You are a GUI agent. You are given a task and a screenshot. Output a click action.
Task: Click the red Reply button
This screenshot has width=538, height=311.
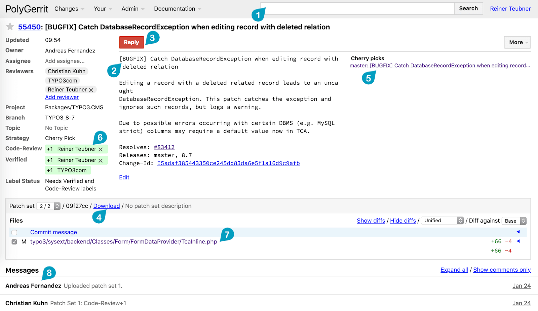(131, 42)
